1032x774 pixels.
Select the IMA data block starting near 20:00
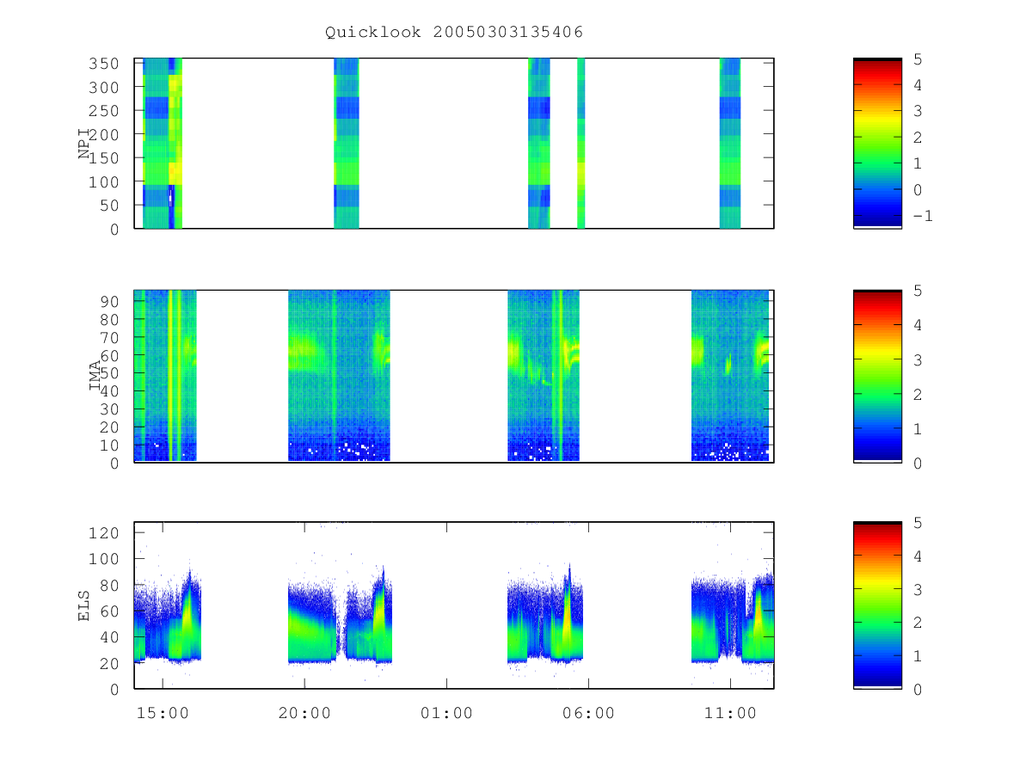coord(339,376)
